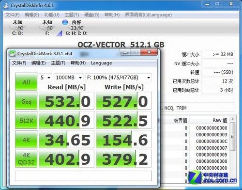The image size is (242, 190).
Task: Click the 512K write result 522.5
Action: coord(124,120)
